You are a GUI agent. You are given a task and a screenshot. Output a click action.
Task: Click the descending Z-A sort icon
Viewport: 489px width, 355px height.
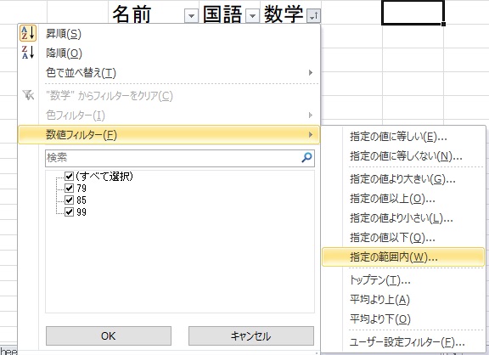28,53
